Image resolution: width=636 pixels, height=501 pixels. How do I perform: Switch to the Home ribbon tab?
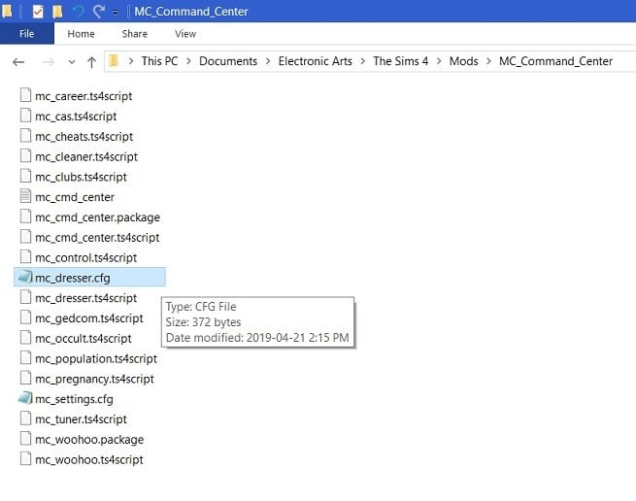[x=81, y=34]
